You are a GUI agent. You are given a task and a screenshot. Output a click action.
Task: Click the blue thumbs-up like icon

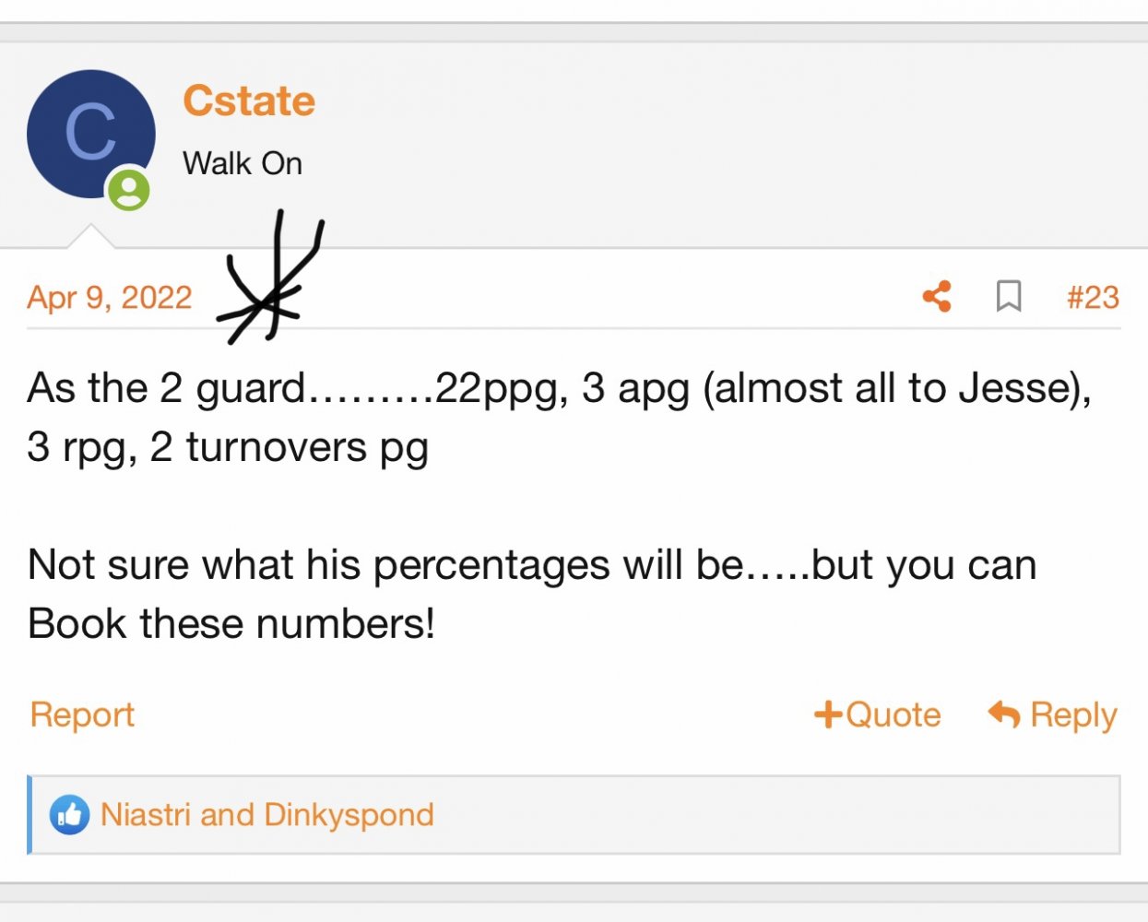coord(69,815)
